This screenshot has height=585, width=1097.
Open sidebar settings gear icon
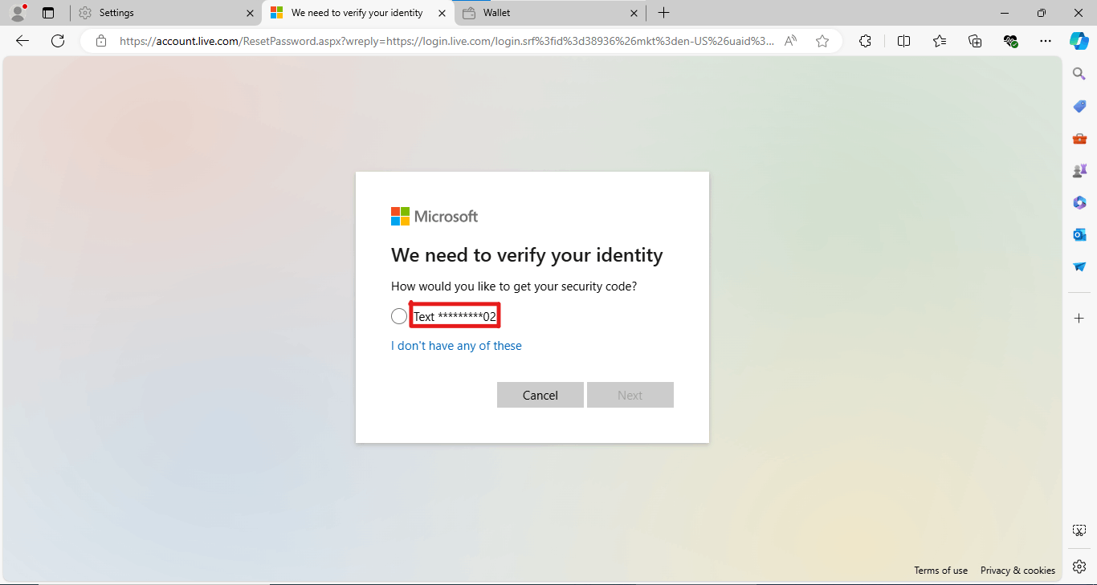pos(1079,566)
